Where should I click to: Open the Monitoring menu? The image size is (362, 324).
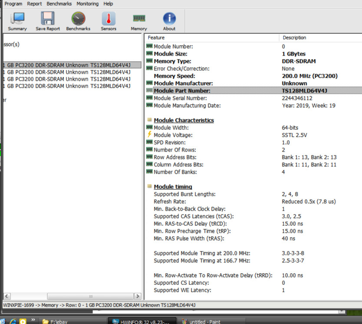[x=88, y=3]
